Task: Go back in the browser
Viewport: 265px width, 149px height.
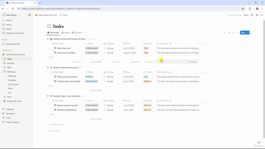Action: click(3, 9)
